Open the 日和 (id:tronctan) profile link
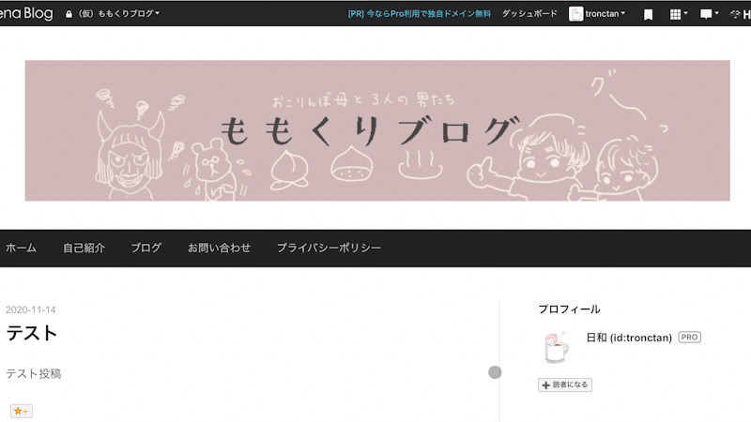This screenshot has height=422, width=751. (x=629, y=338)
